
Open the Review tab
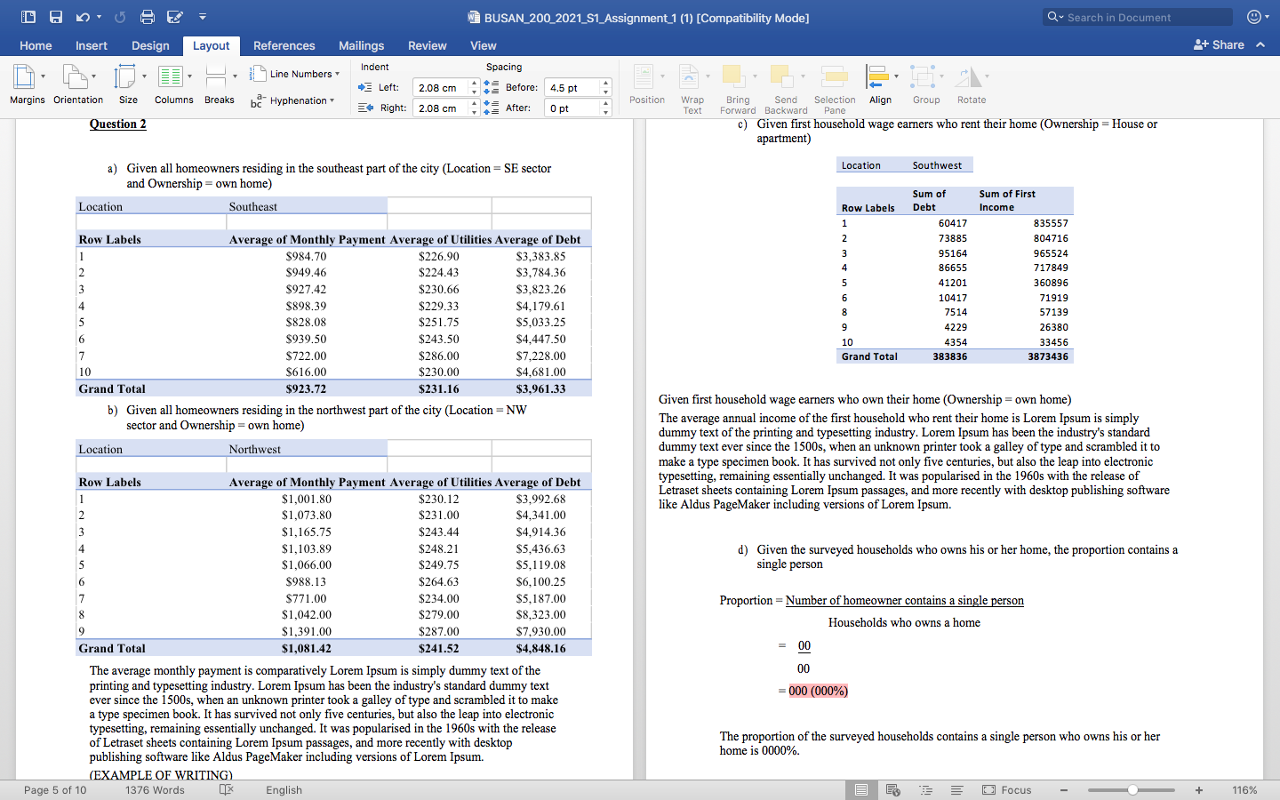428,45
